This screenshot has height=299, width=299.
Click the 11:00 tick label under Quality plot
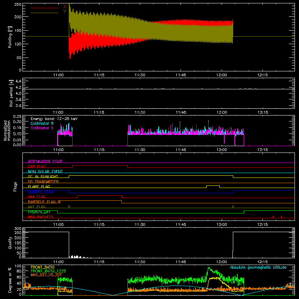coord(58,262)
